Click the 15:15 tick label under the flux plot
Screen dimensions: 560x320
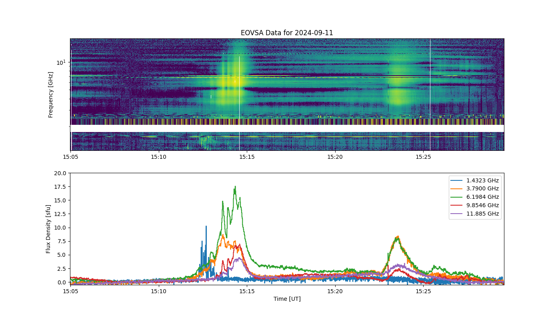247,291
